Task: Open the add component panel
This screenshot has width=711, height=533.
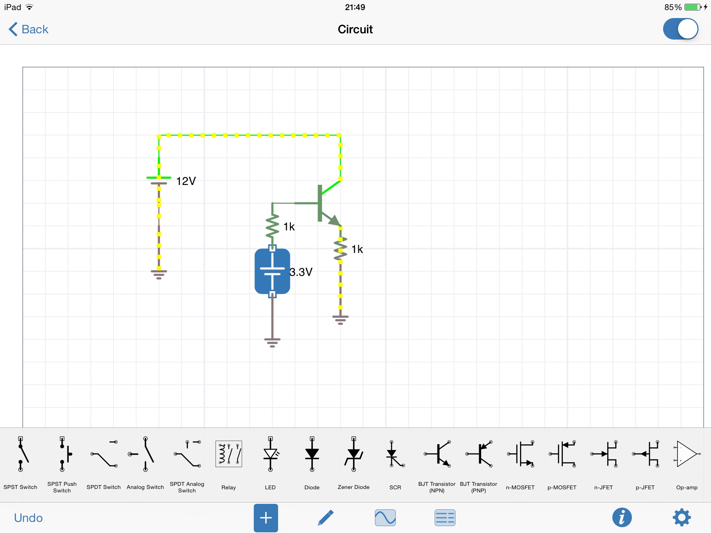Action: pyautogui.click(x=266, y=518)
